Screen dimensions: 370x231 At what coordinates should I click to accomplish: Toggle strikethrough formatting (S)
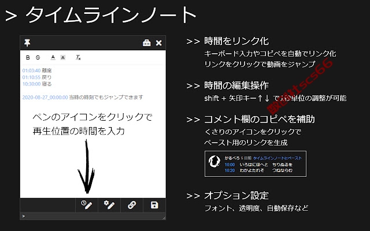[38, 57]
